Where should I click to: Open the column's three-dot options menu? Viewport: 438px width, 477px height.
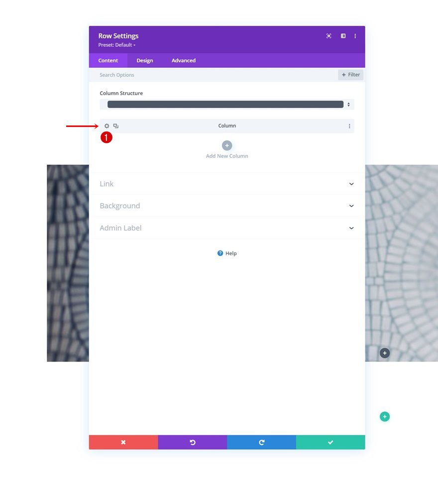[349, 126]
